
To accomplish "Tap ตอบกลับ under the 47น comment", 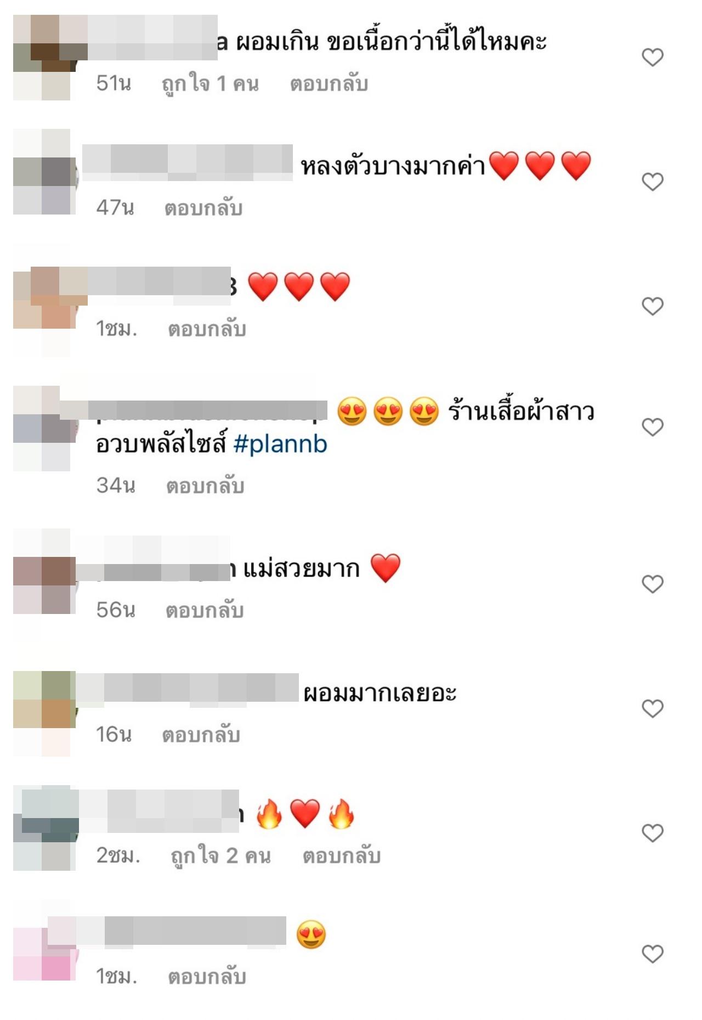I will click(x=203, y=208).
